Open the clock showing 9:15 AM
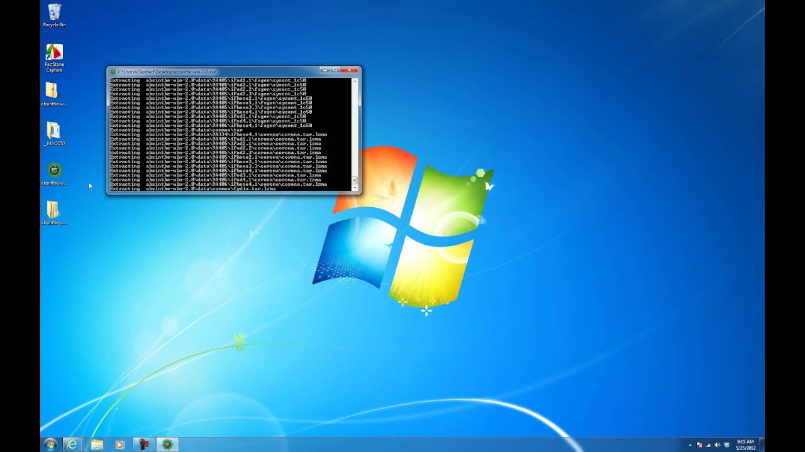 745,444
